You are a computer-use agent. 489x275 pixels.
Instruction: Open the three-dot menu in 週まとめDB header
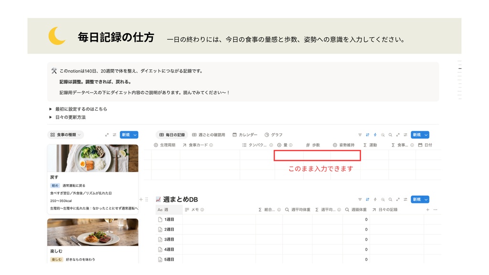436,210
